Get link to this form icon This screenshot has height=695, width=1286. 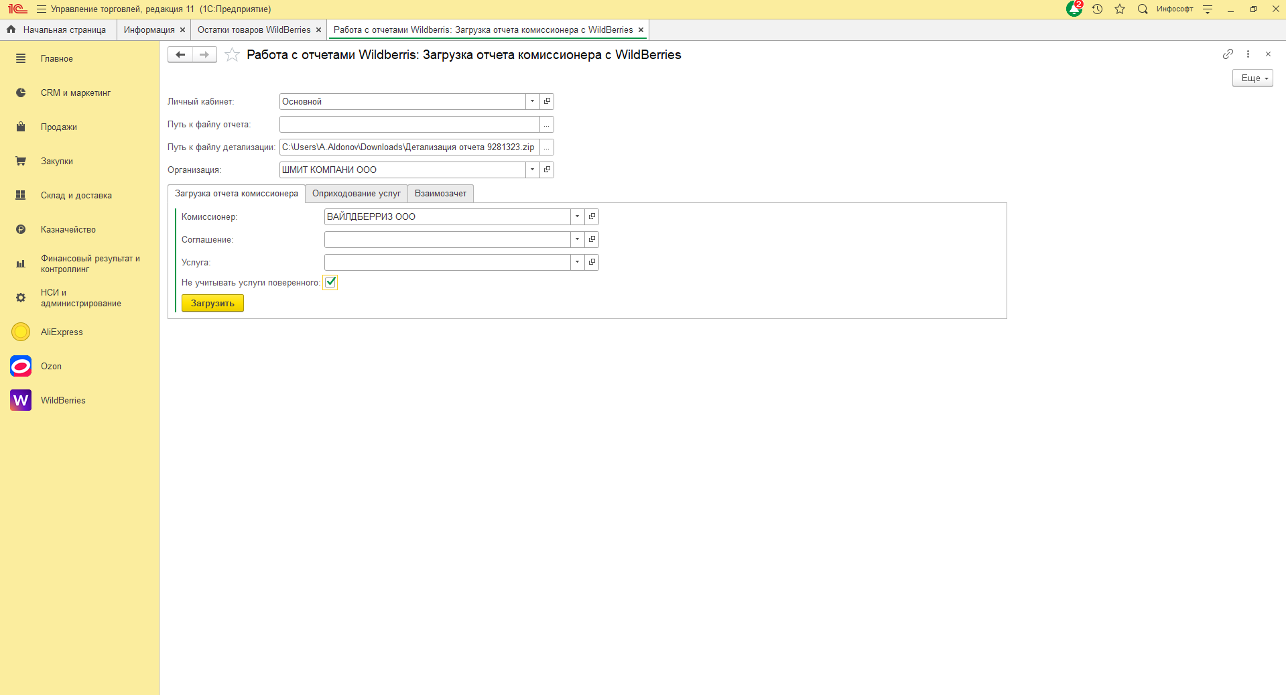(1228, 54)
